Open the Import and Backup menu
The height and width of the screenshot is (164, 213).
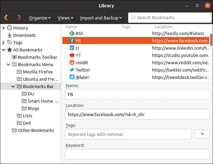click(101, 18)
